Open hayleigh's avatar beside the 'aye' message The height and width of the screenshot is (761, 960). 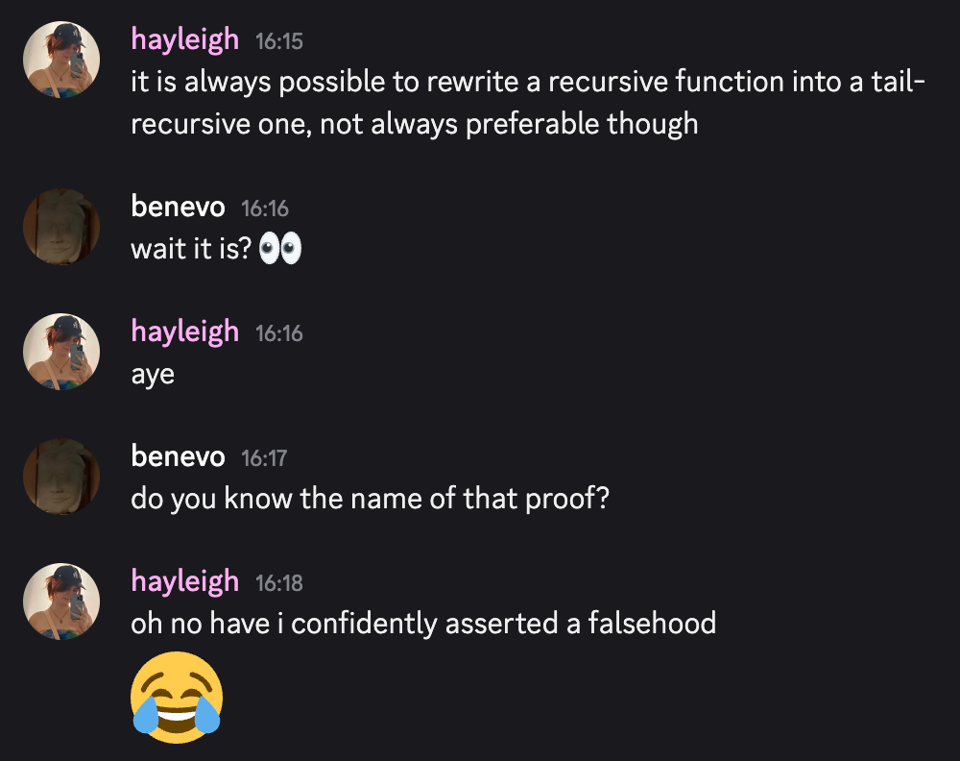[61, 352]
